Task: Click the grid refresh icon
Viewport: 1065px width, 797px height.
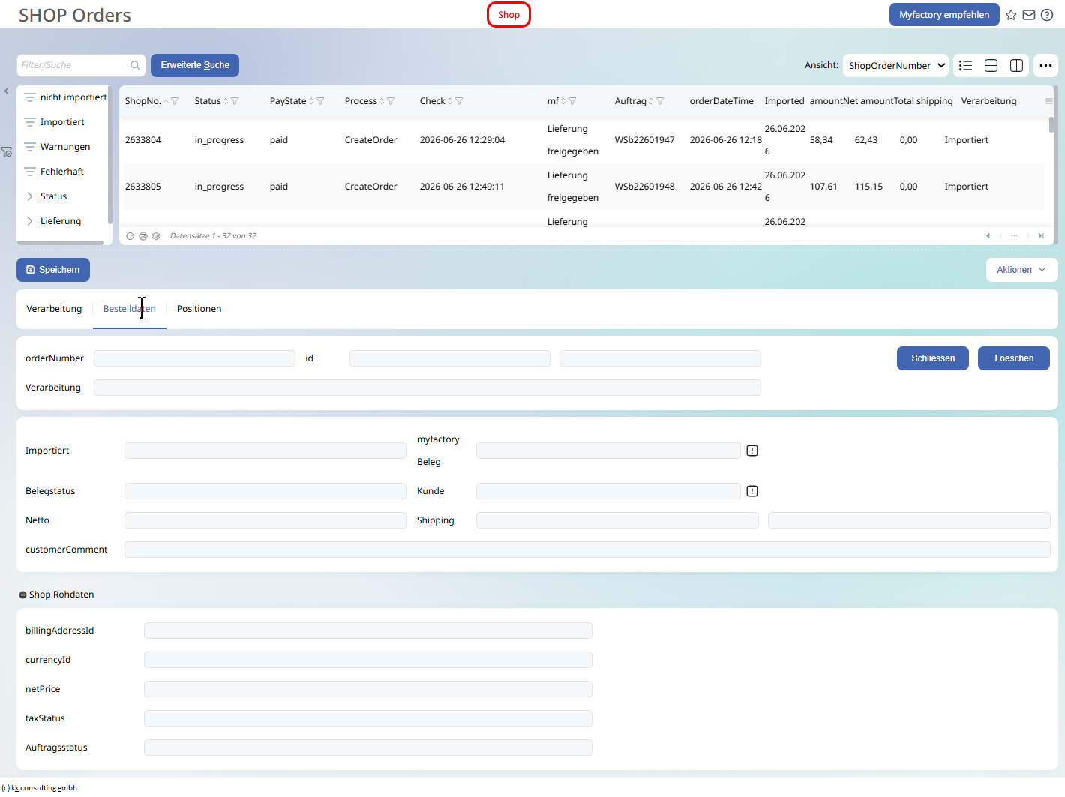Action: coord(130,236)
